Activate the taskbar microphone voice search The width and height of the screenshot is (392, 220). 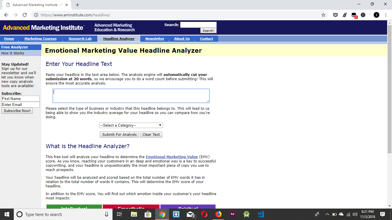coord(107,214)
